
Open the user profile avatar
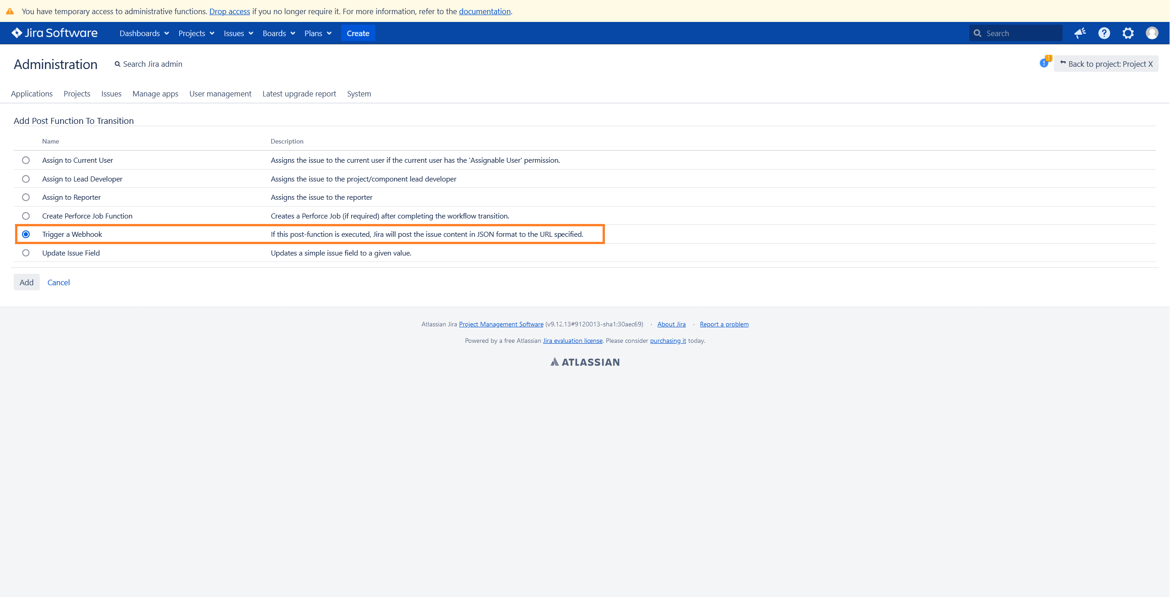(x=1152, y=33)
